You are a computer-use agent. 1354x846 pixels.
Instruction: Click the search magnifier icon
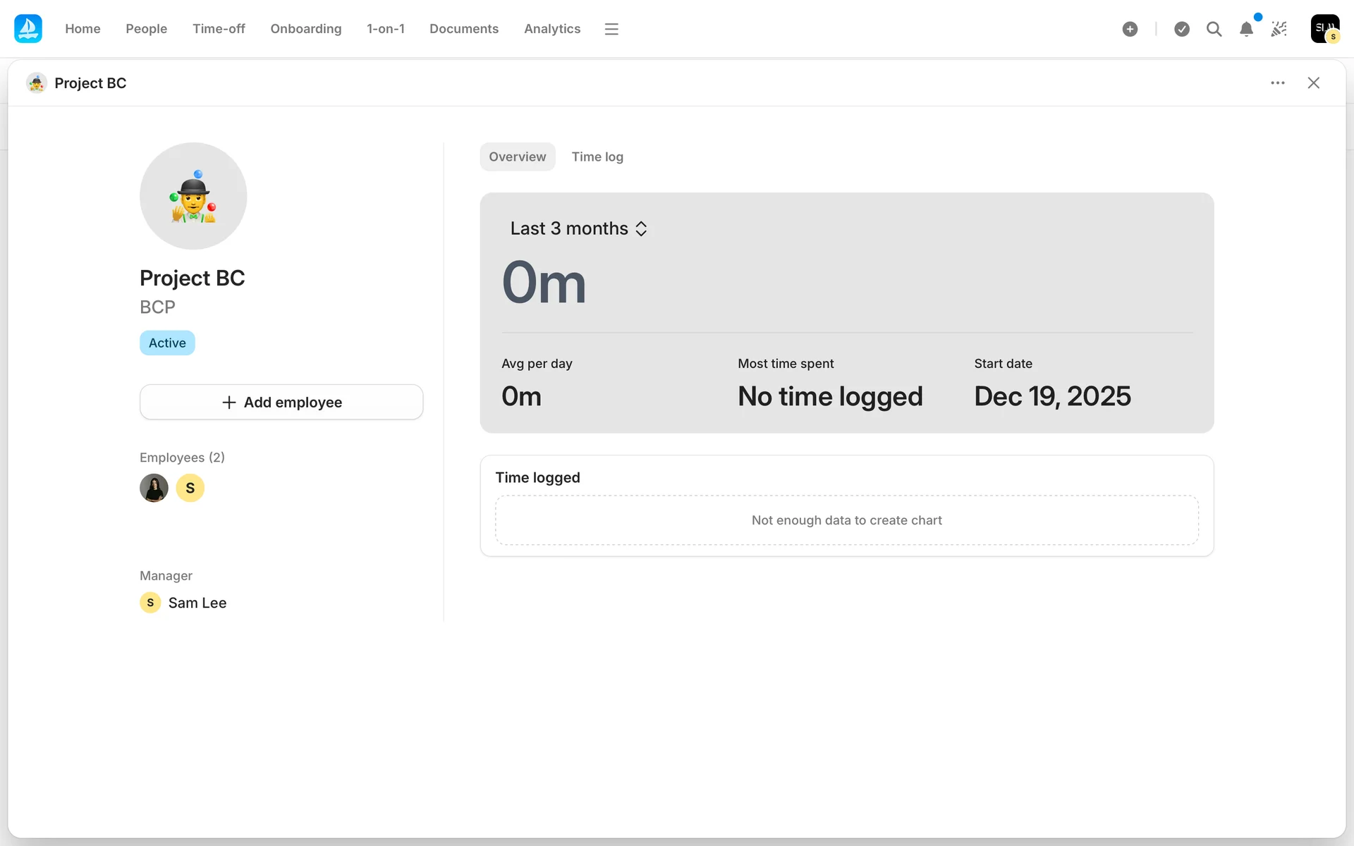1214,29
